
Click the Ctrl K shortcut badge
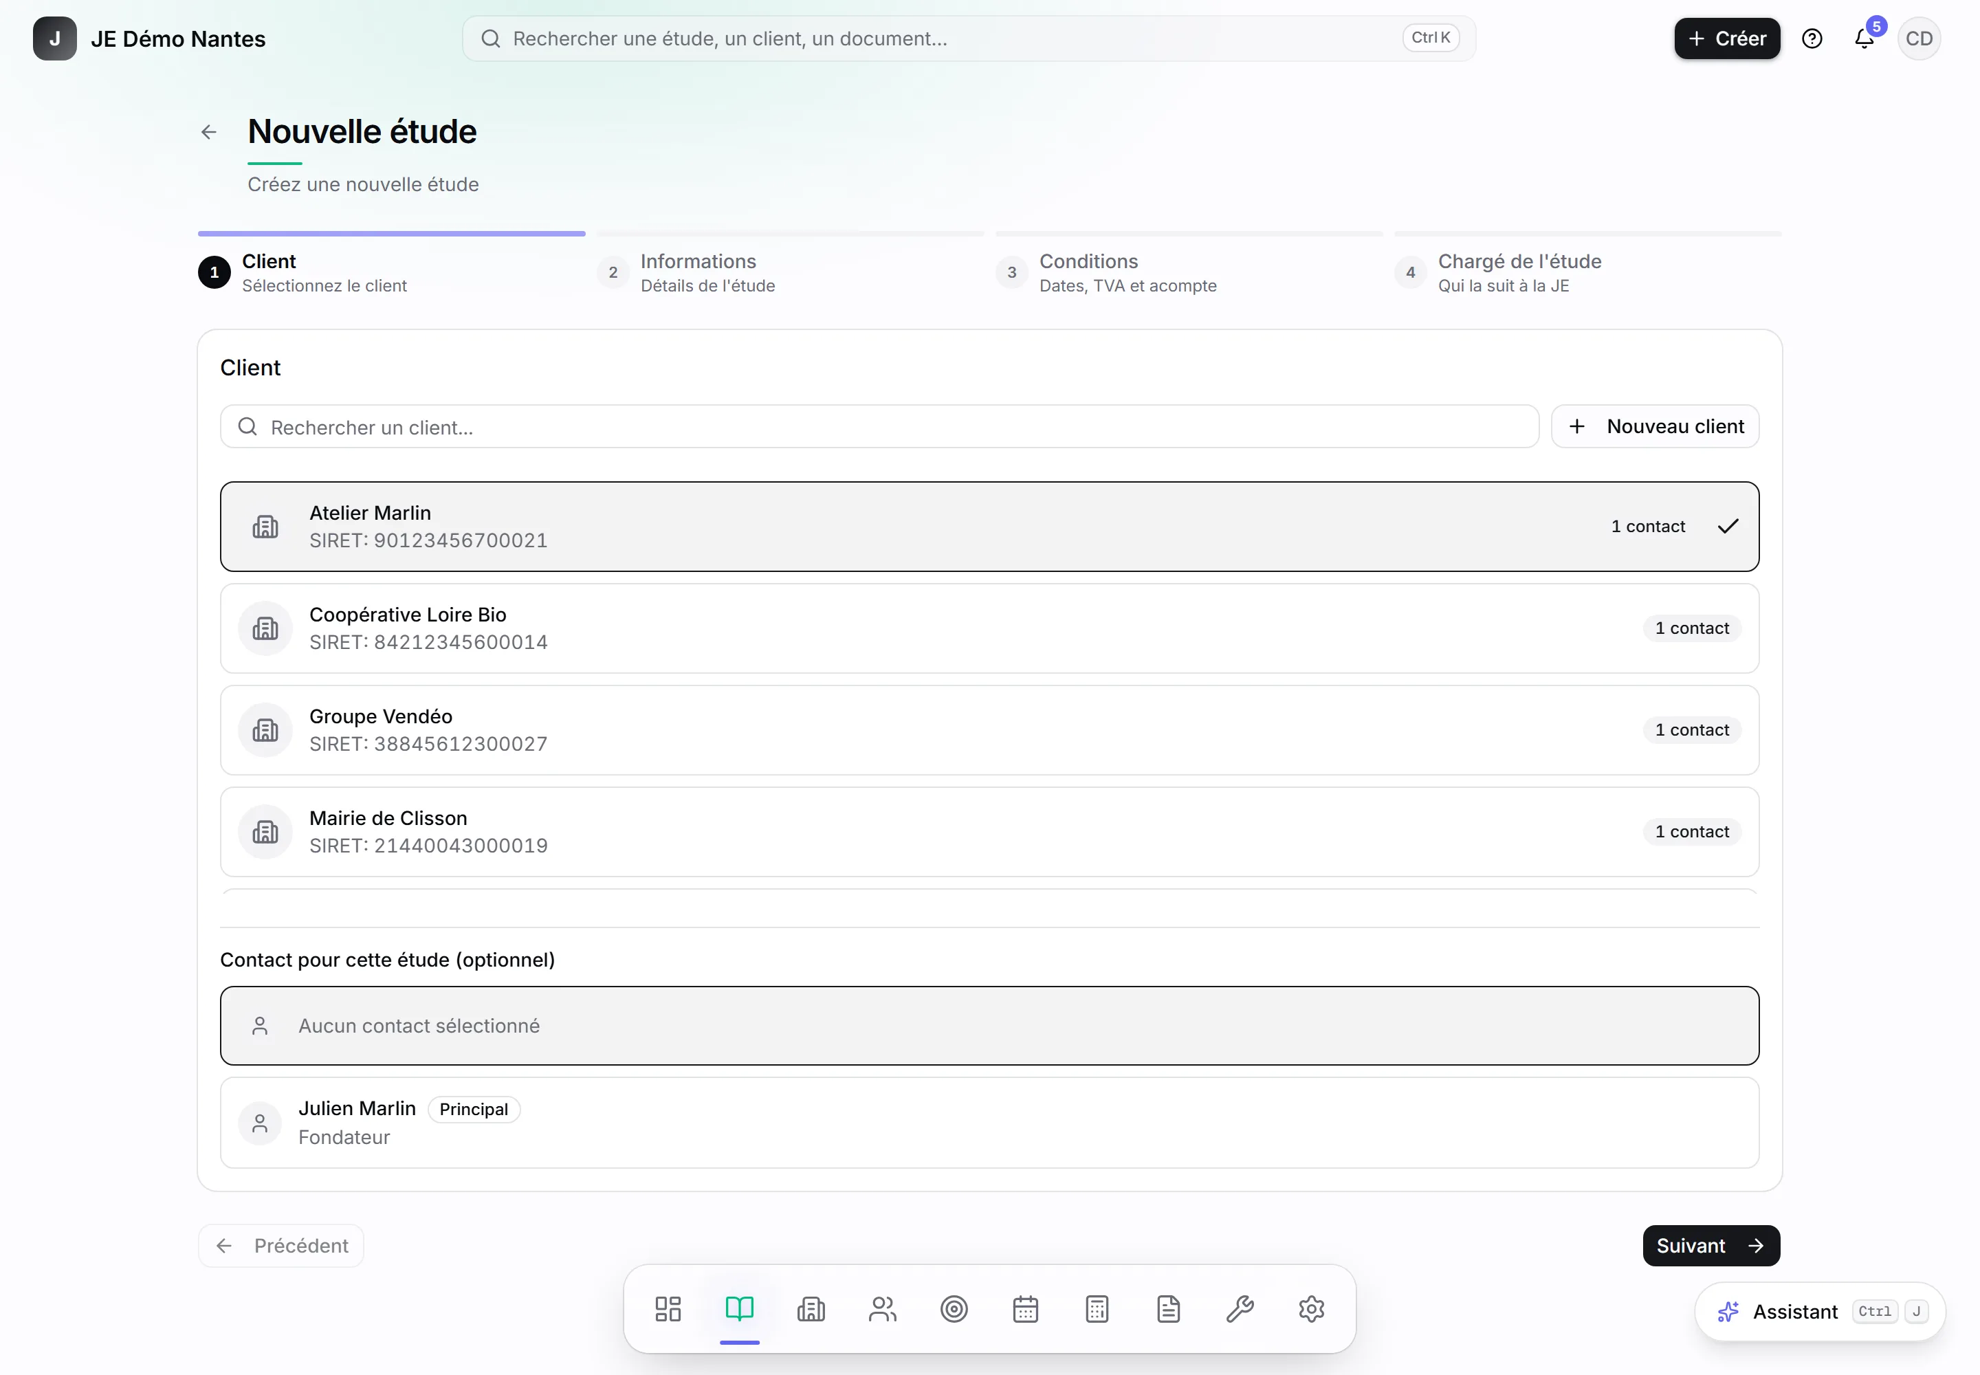1430,38
